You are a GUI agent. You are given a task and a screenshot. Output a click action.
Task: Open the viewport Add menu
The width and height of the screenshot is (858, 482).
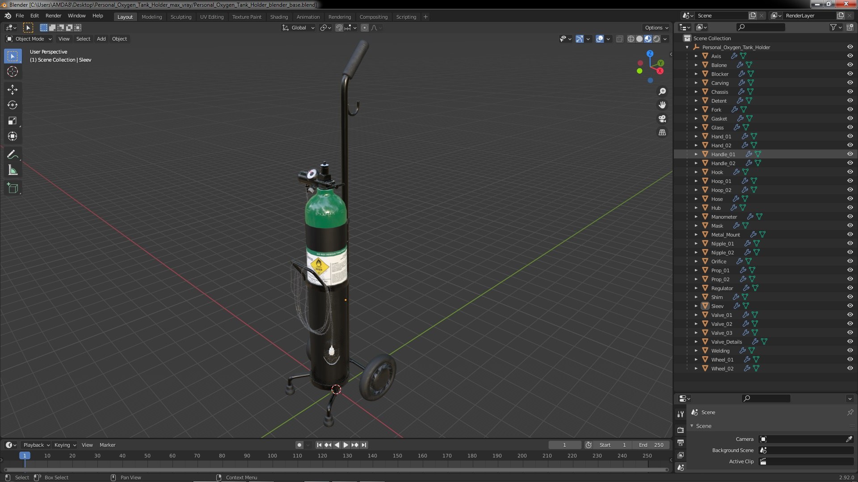point(101,39)
